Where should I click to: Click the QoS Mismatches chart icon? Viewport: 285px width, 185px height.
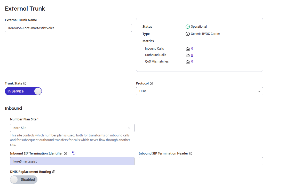pyautogui.click(x=188, y=61)
